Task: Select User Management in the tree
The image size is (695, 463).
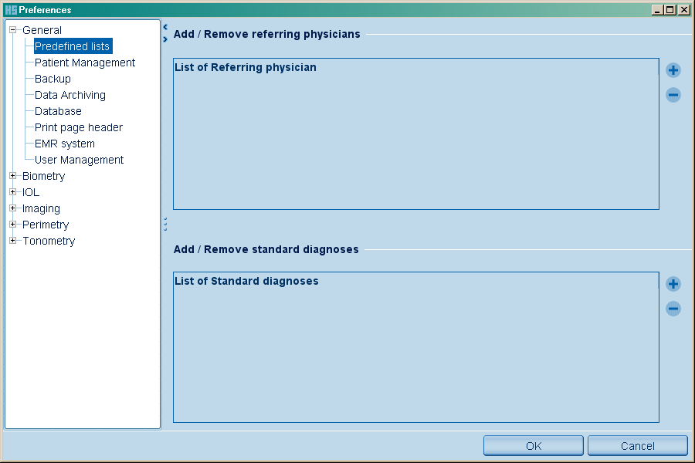Action: click(x=79, y=160)
